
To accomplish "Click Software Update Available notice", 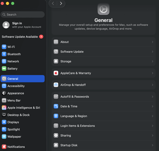I will (x=20, y=37).
